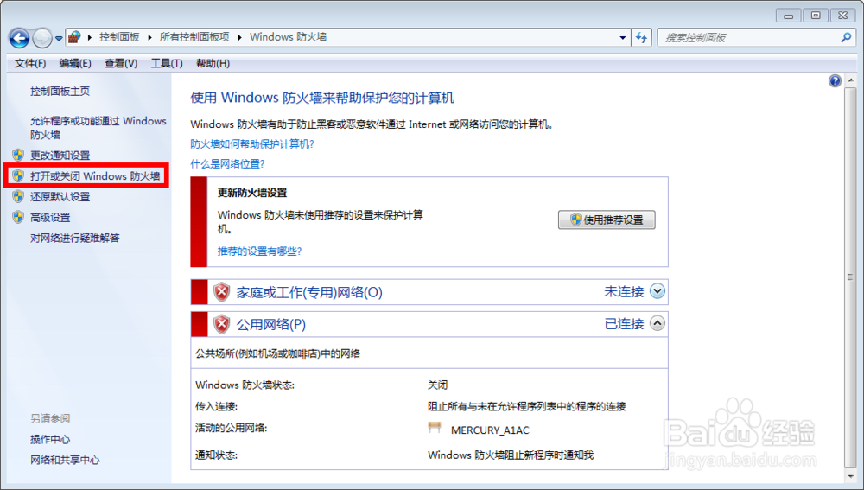This screenshot has height=490, width=864.
Task: Click the vertical scrollbar thumb
Action: (850, 277)
